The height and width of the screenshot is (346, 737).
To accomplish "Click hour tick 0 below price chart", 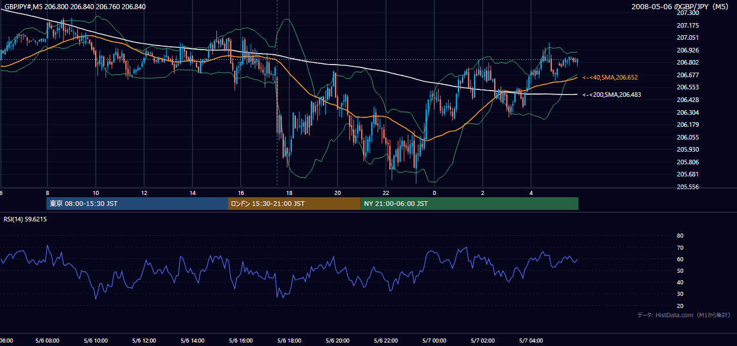I will coord(434,193).
